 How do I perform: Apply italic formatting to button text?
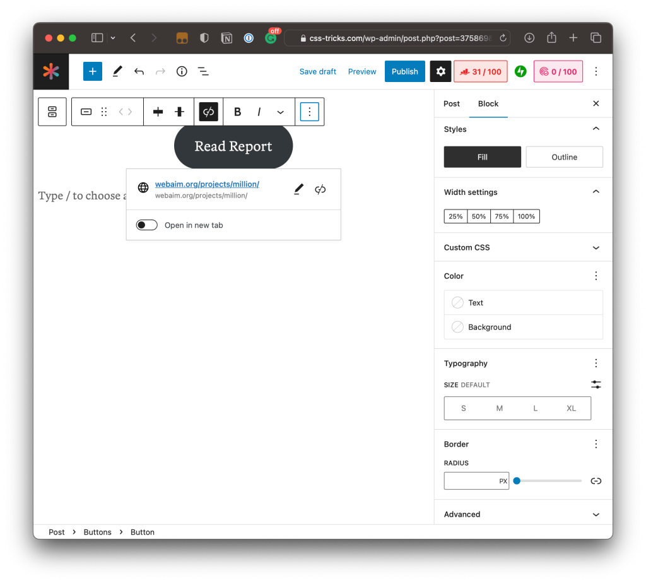tap(259, 112)
